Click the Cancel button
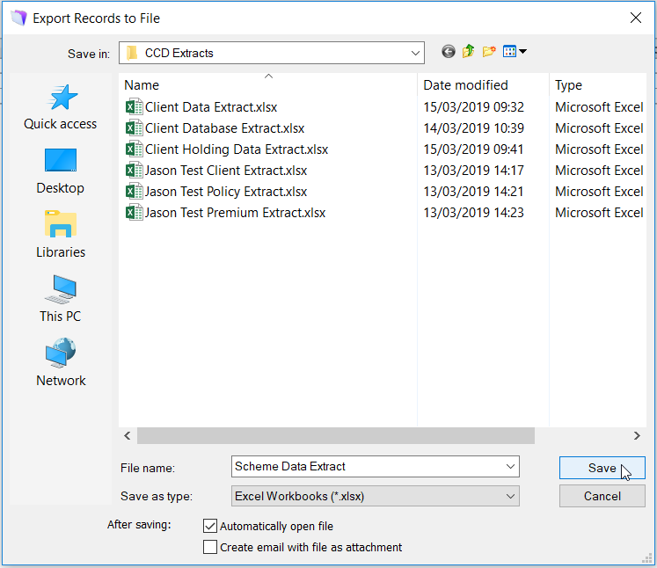657x568 pixels. pyautogui.click(x=602, y=496)
